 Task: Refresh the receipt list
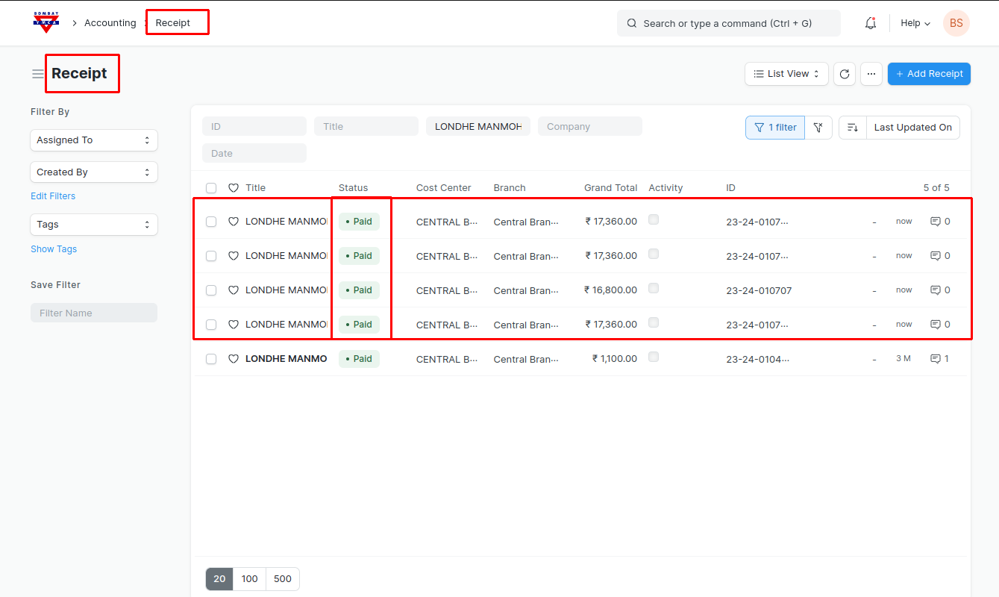tap(844, 74)
